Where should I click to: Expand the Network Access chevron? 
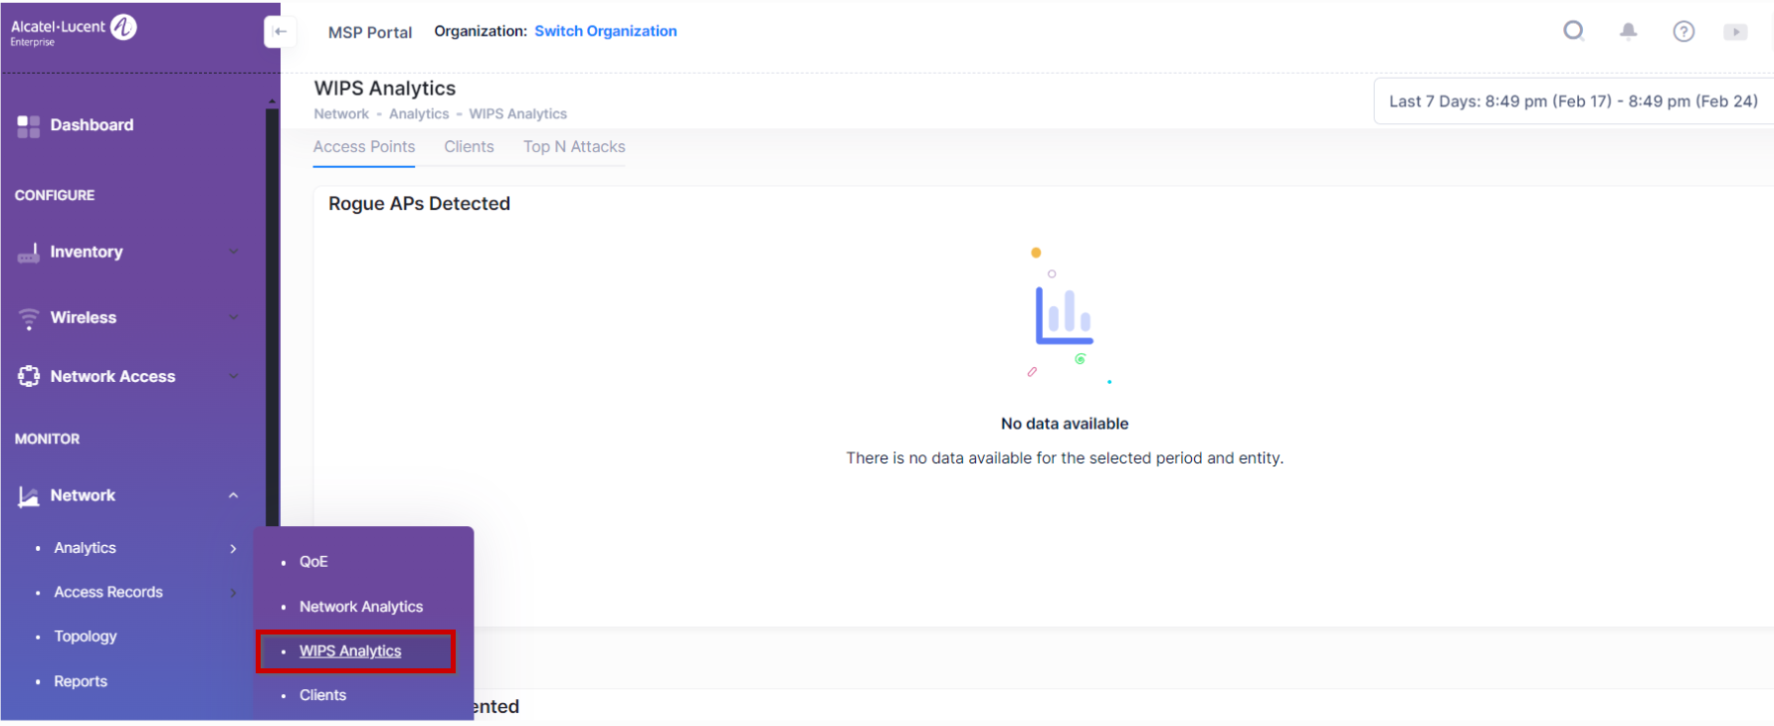pyautogui.click(x=234, y=376)
